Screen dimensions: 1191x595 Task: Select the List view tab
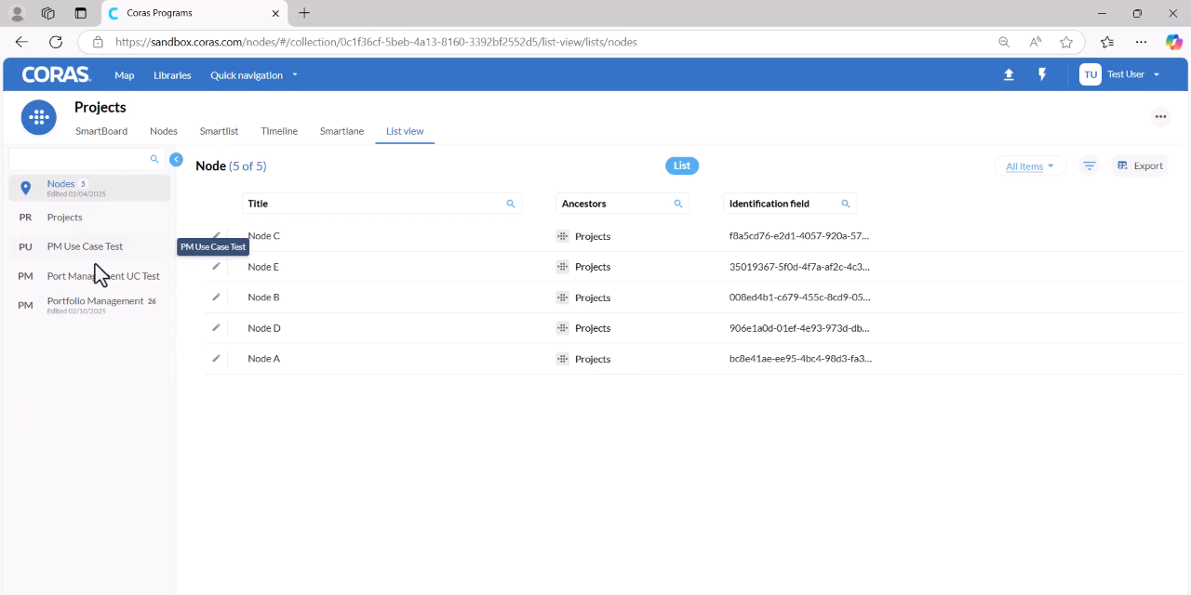click(405, 131)
